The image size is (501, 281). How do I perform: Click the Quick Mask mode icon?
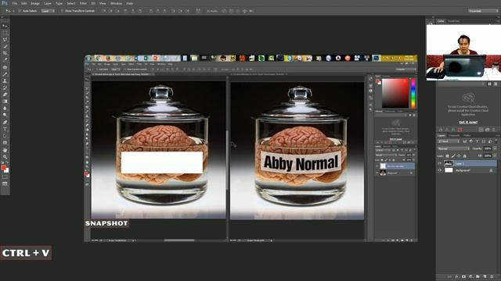pyautogui.click(x=5, y=177)
